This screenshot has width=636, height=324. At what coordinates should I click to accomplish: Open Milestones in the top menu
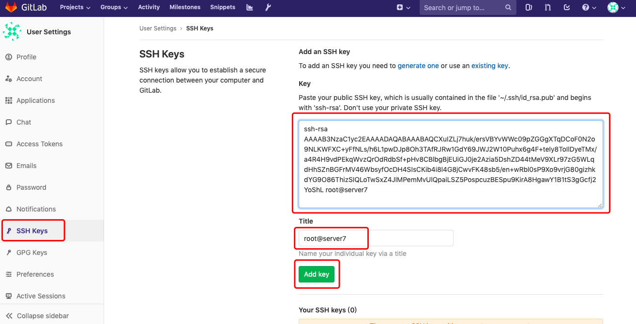[x=185, y=7]
